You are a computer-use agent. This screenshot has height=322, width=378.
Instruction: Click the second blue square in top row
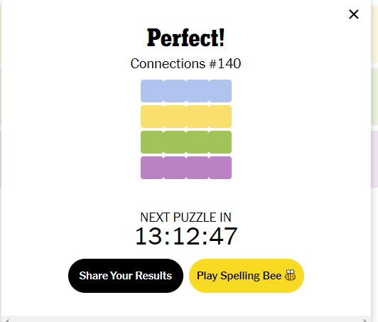pos(175,91)
